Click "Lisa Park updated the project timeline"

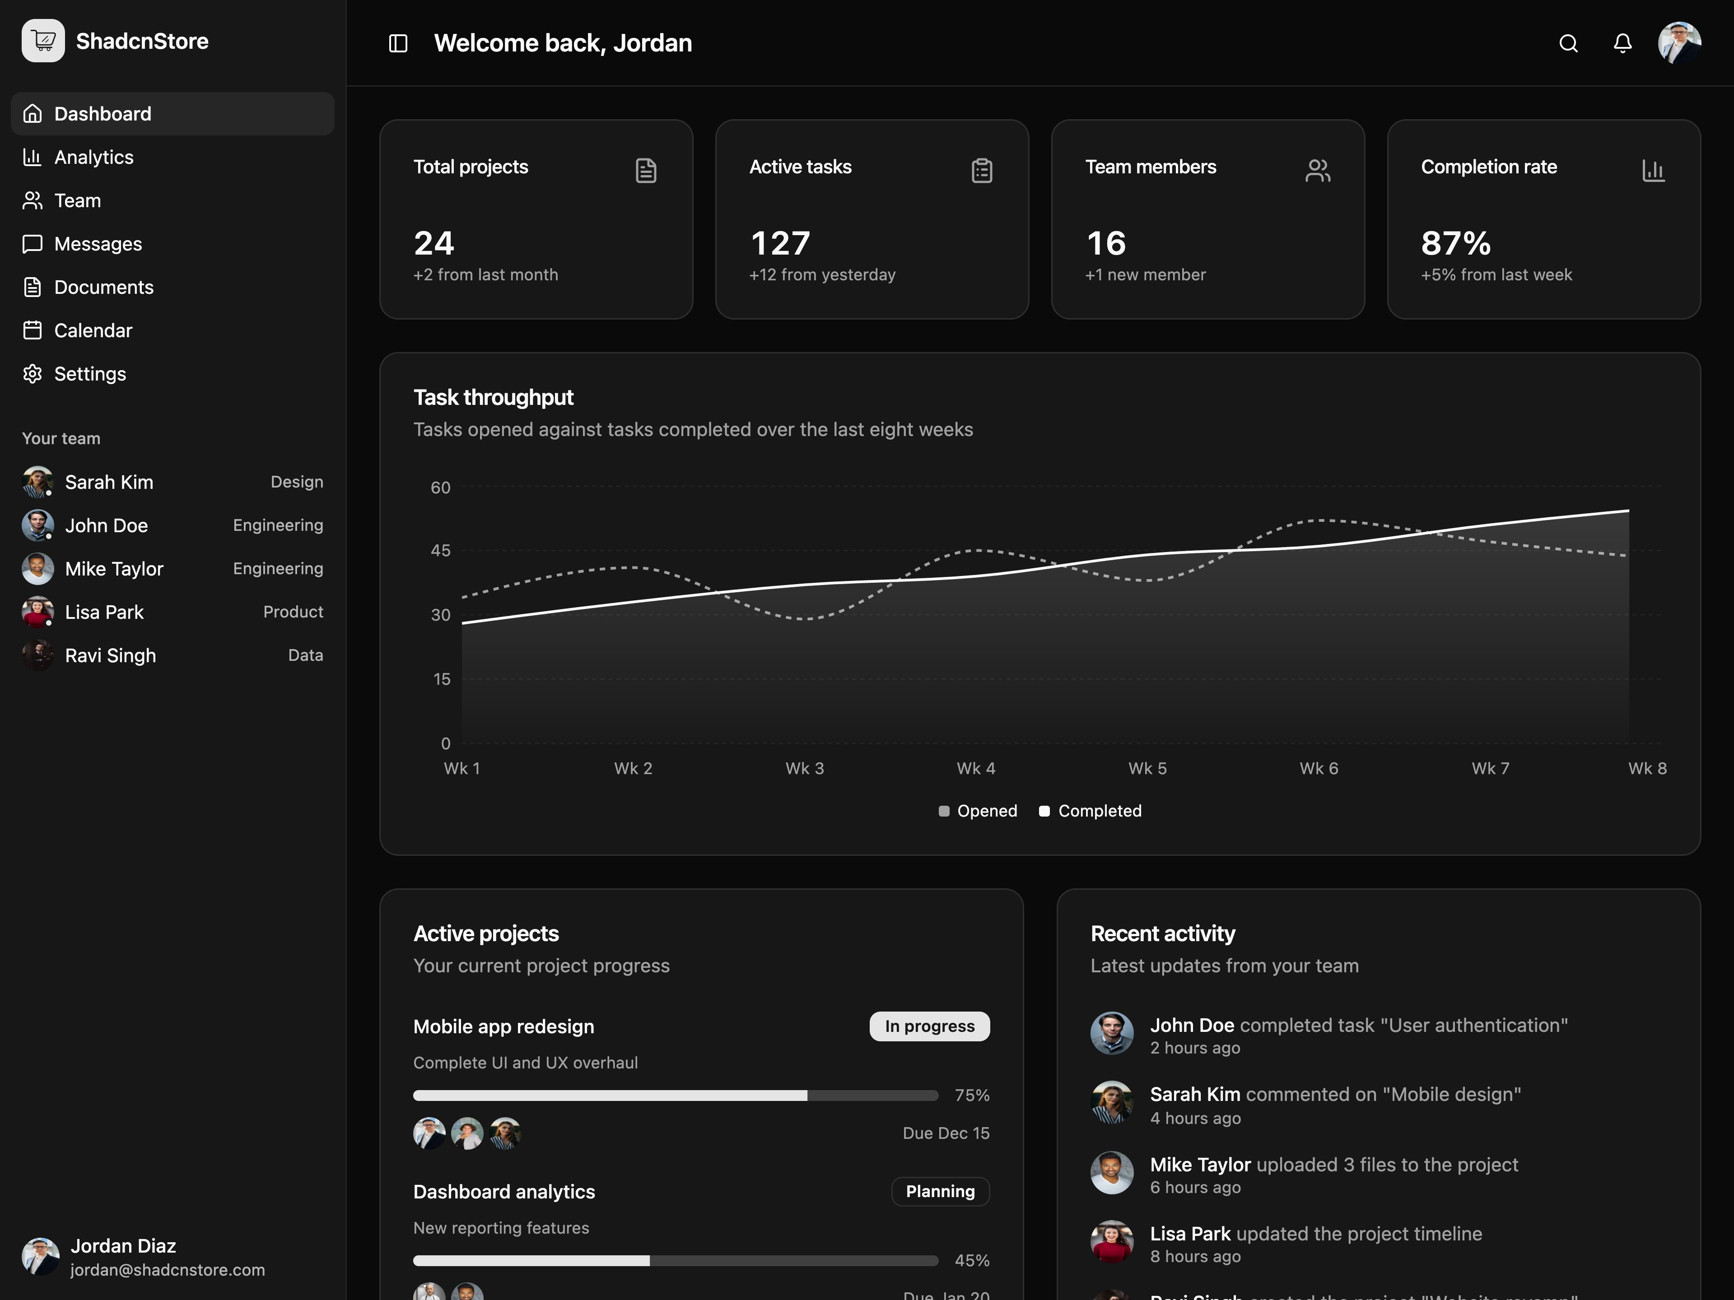click(1316, 1233)
